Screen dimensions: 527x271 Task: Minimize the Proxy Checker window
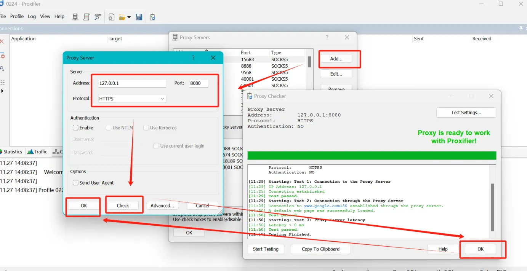click(451, 96)
